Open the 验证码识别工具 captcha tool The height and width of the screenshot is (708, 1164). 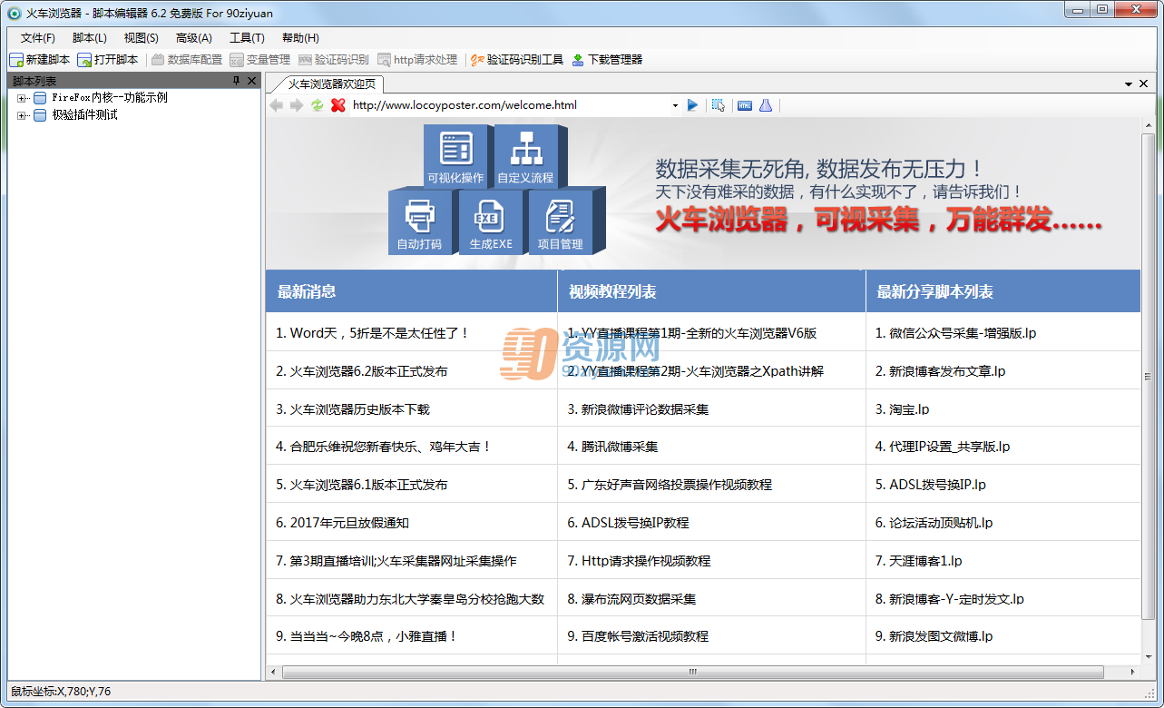[517, 60]
